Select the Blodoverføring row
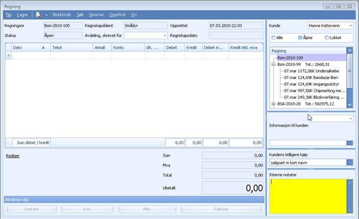 314,98
